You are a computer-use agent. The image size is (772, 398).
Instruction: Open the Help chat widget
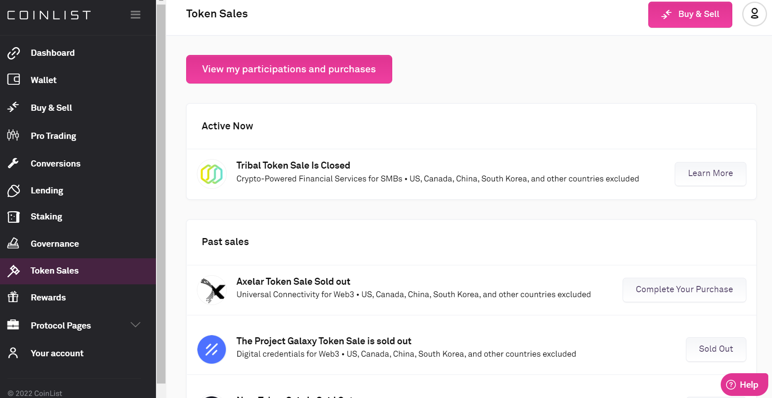coord(744,385)
